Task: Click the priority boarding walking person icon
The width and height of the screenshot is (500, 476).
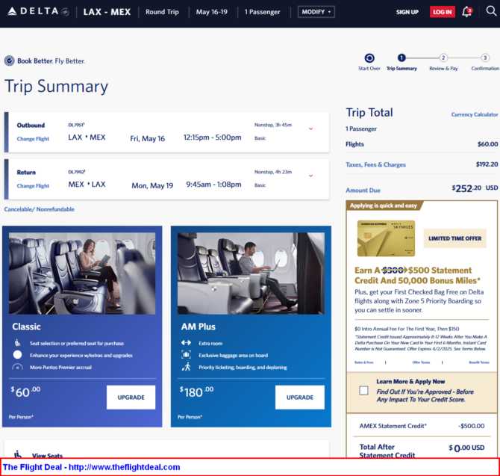Action: click(187, 367)
